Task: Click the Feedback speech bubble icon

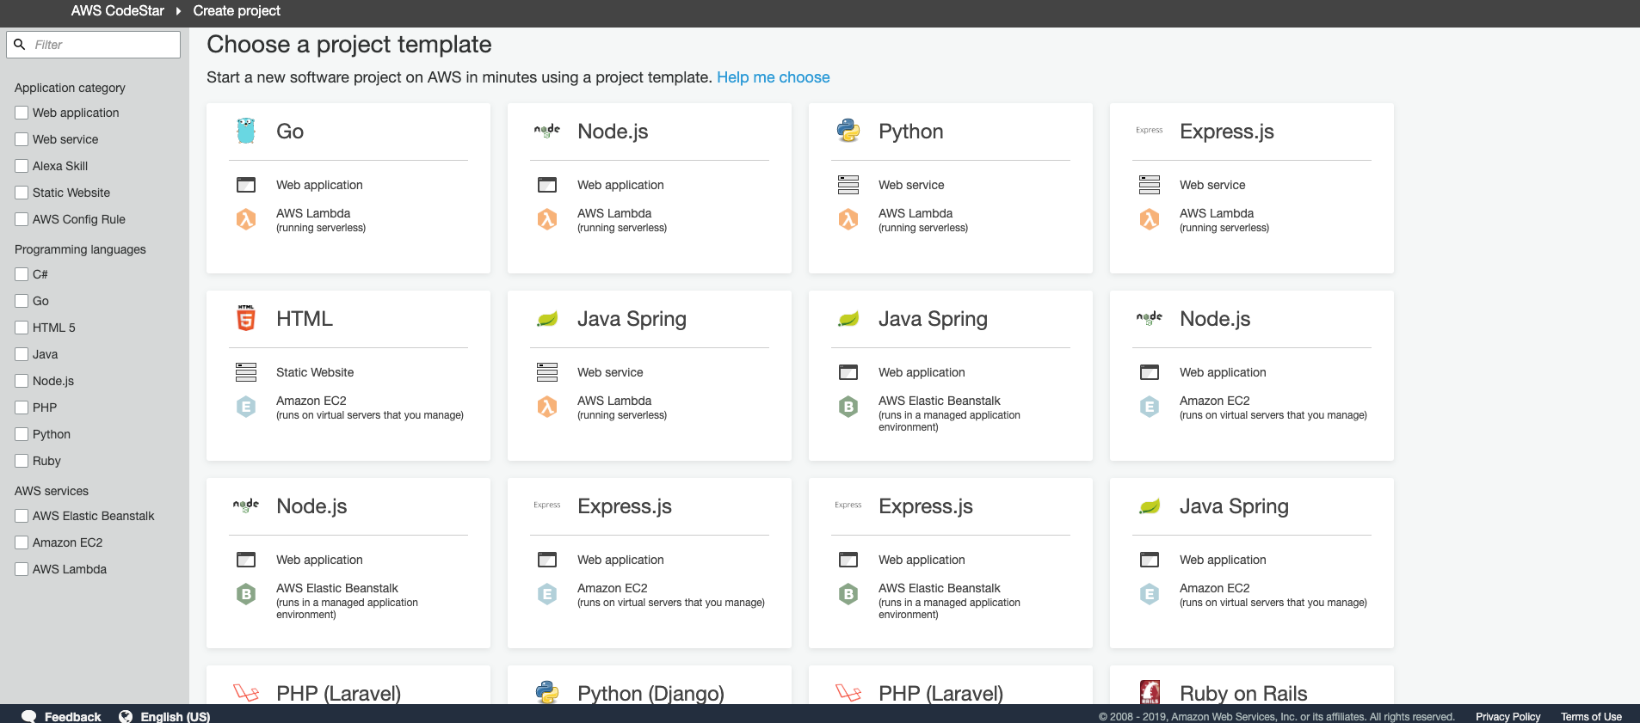Action: (28, 716)
